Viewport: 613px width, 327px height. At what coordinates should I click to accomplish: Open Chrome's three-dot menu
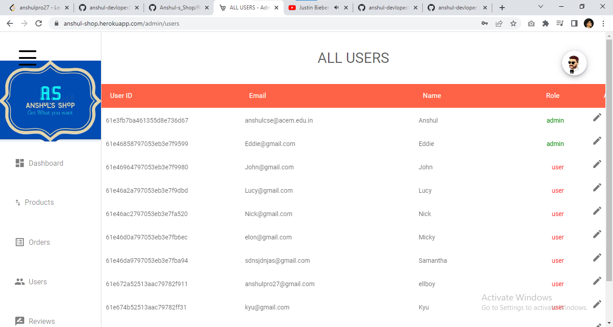[604, 23]
